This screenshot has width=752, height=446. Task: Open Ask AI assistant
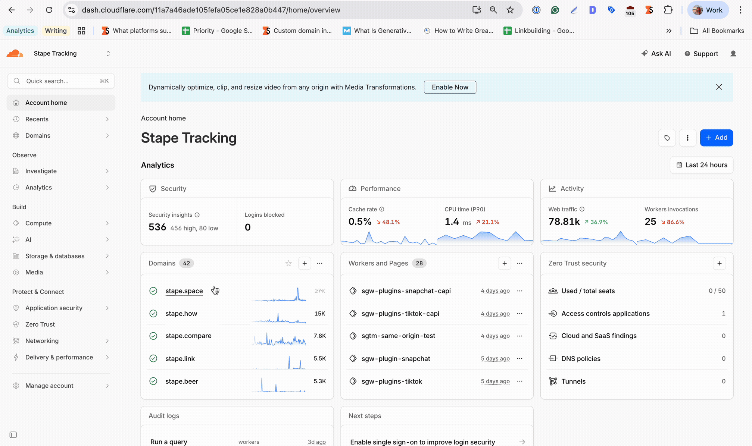click(x=656, y=54)
